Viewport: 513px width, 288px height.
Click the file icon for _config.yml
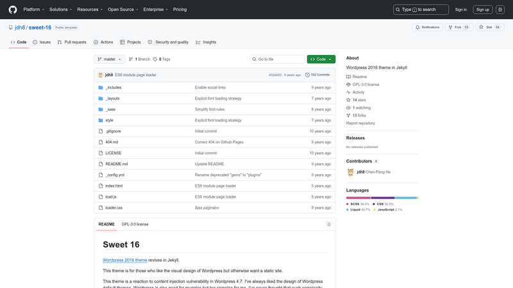click(x=101, y=175)
